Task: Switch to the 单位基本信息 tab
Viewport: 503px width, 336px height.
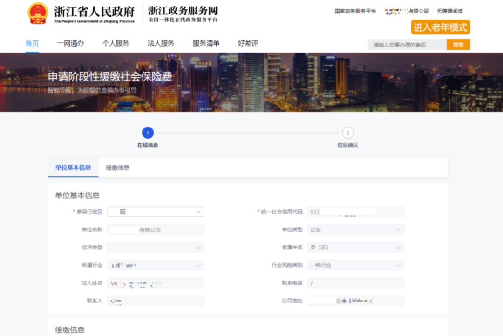Action: click(x=73, y=168)
